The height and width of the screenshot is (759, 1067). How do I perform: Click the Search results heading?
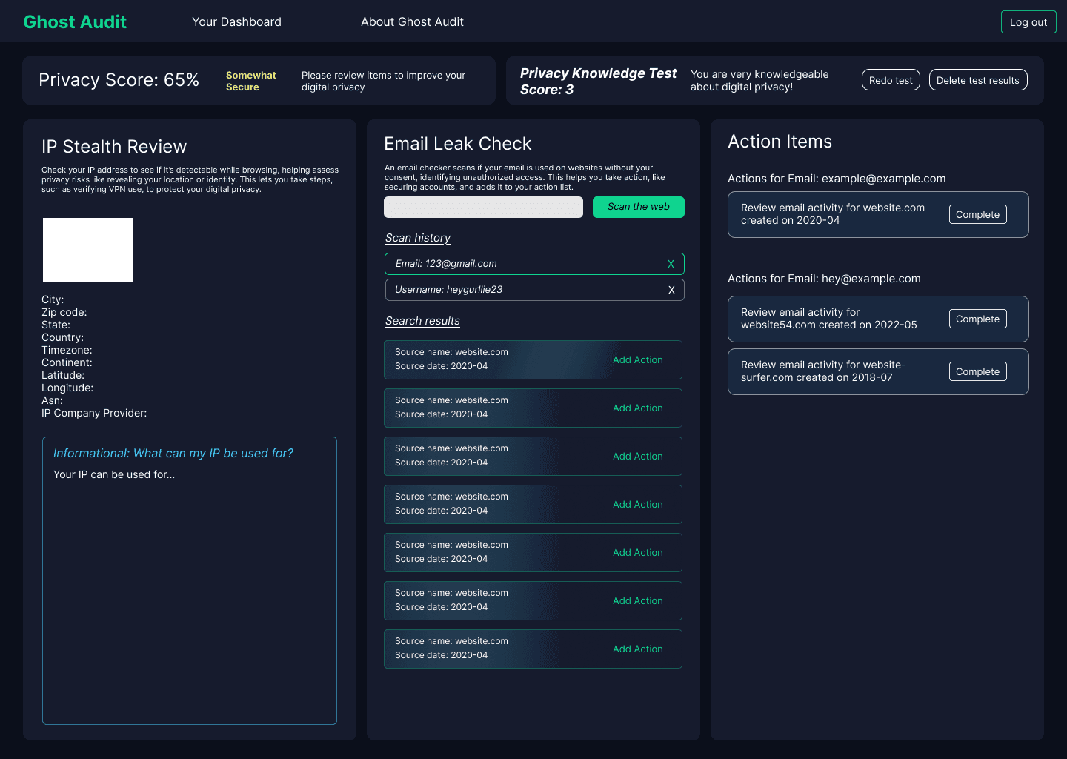[x=422, y=321]
